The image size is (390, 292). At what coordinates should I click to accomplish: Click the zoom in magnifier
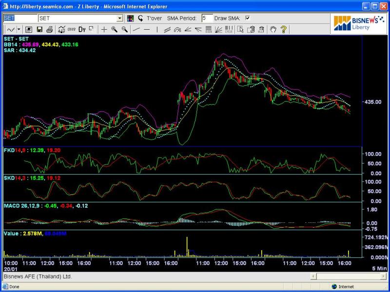114,30
